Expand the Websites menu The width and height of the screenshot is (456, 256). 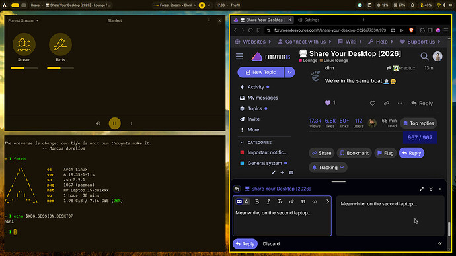point(253,42)
